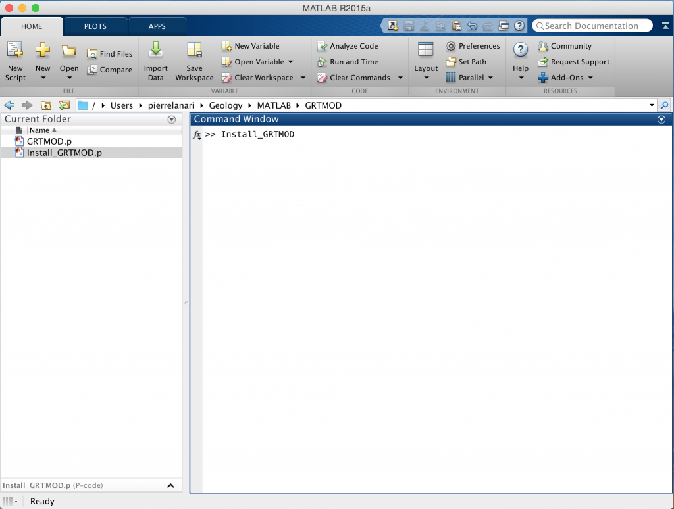This screenshot has width=674, height=509.
Task: Expand the Clear Workspace dropdown arrow
Action: tap(303, 78)
